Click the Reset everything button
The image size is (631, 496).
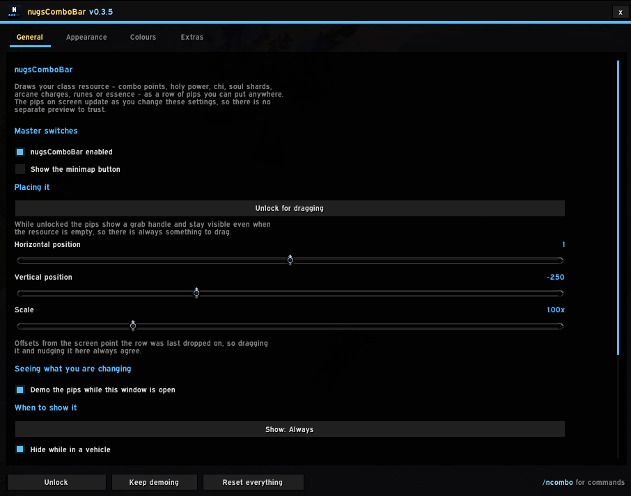[x=253, y=482]
